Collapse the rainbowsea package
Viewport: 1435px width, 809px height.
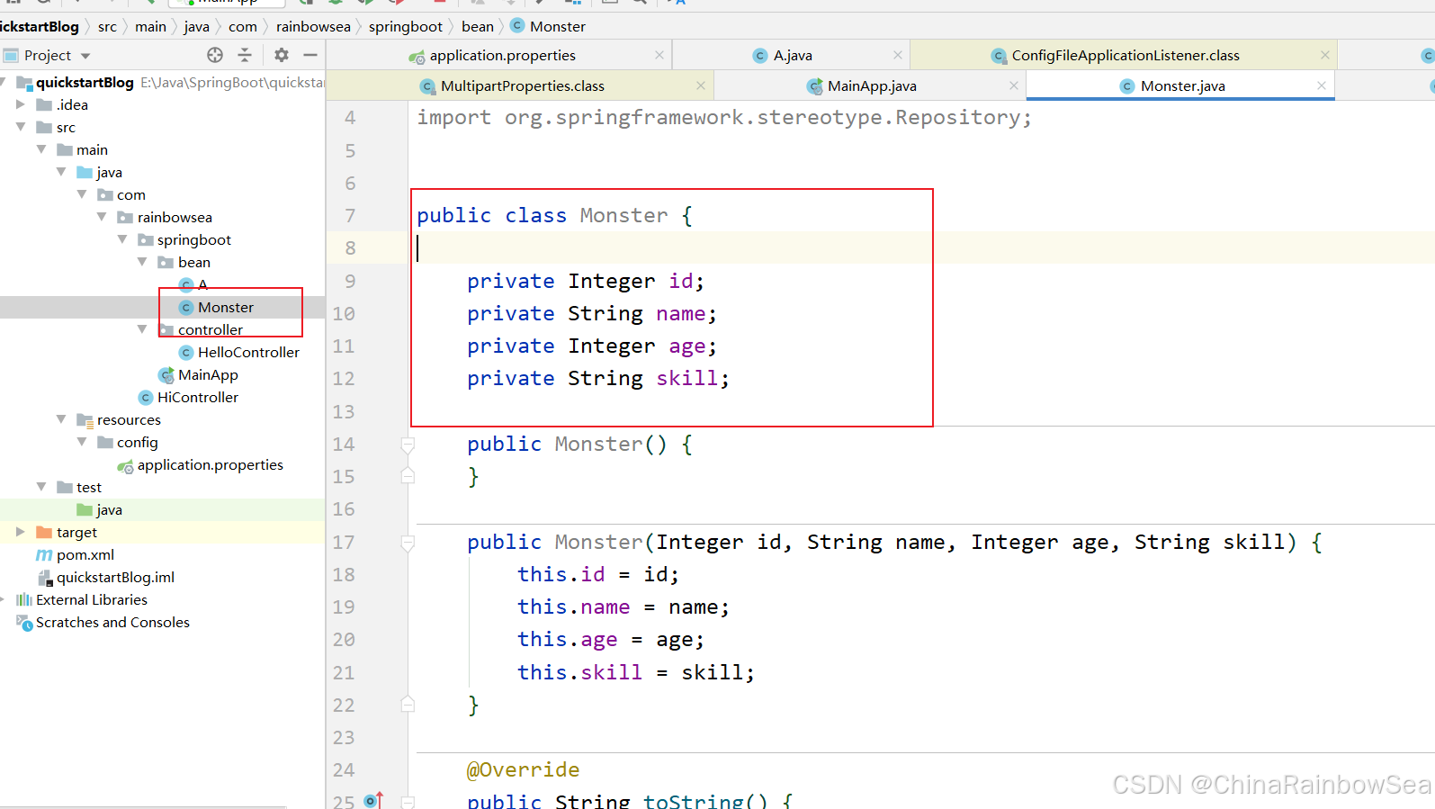click(x=102, y=217)
